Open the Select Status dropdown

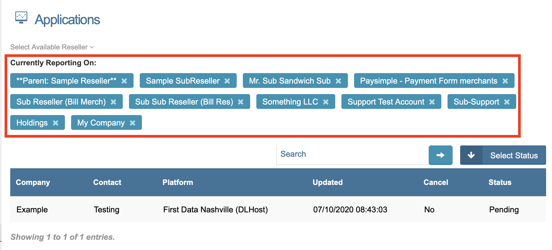(503, 155)
